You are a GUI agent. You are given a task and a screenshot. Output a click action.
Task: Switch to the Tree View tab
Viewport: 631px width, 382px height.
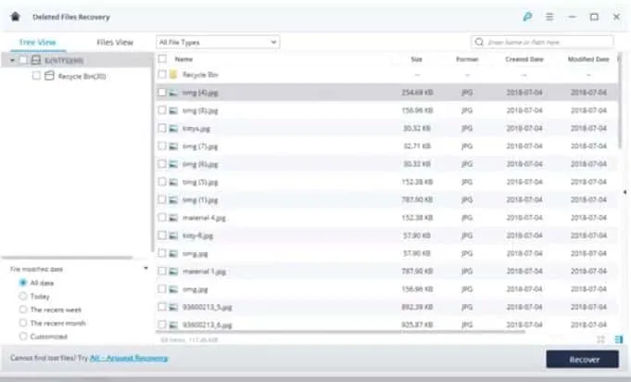37,43
